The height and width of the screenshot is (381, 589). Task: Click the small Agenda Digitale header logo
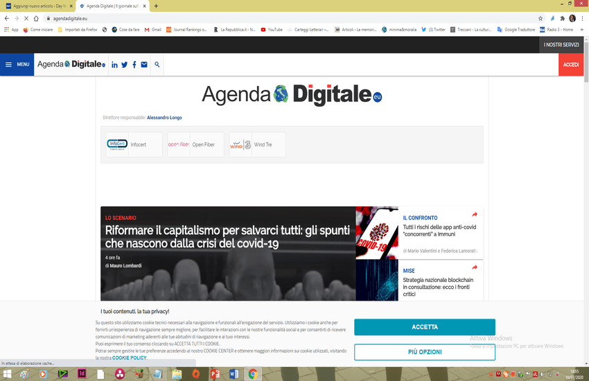point(71,64)
